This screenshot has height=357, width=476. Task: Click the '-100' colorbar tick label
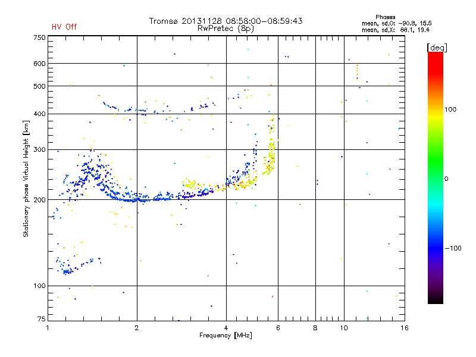(x=453, y=248)
